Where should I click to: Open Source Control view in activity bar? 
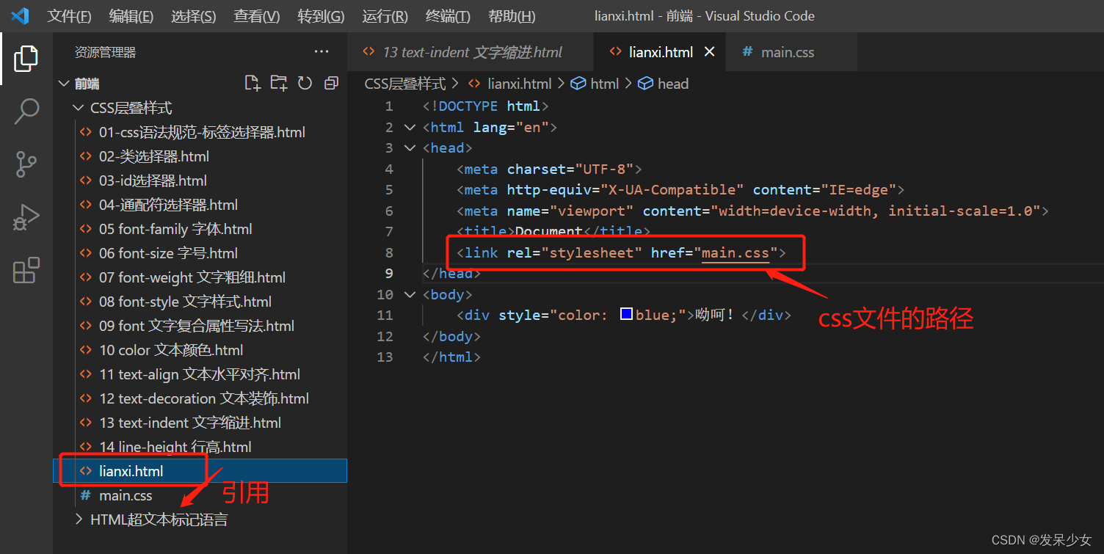pyautogui.click(x=26, y=164)
